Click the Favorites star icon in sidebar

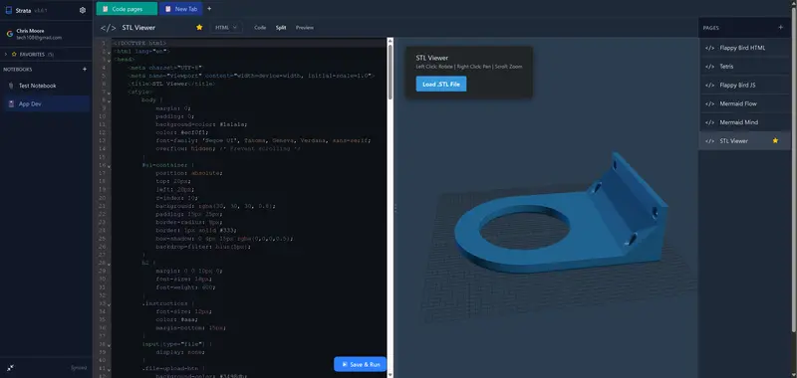14,54
